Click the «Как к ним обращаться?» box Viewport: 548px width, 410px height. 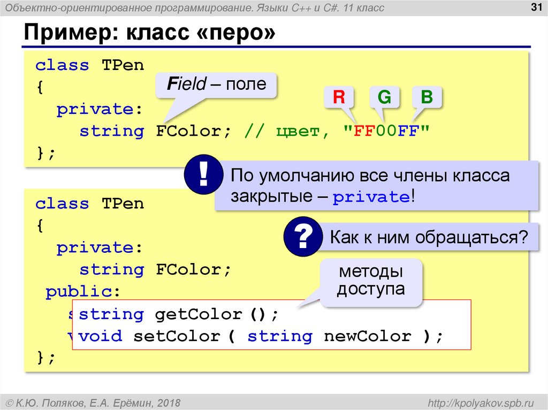[429, 237]
